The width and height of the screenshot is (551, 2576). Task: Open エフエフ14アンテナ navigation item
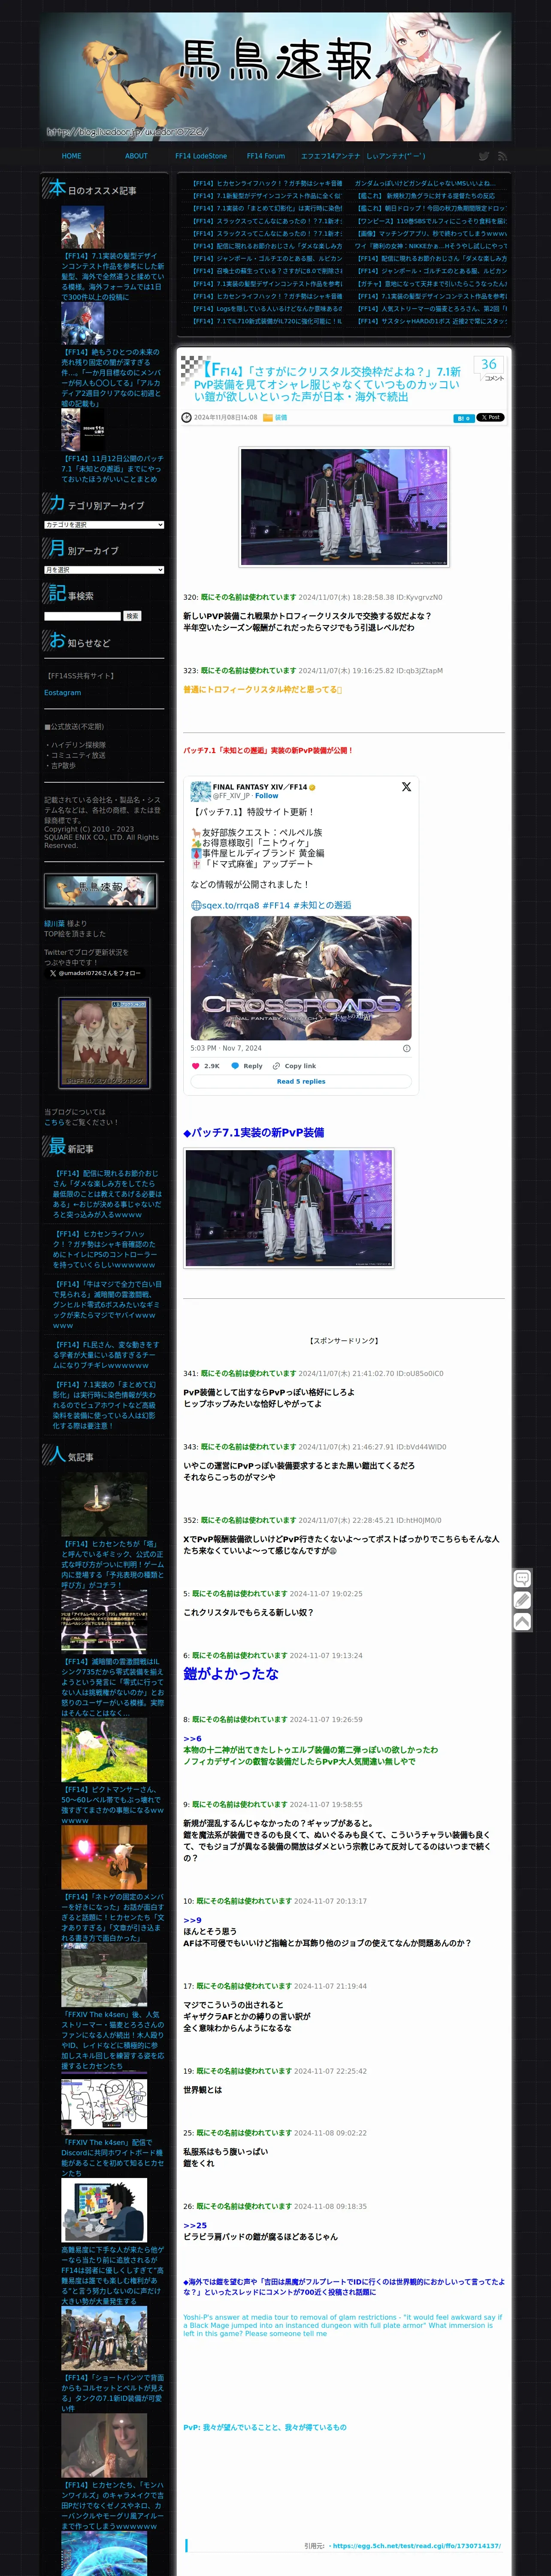click(330, 156)
